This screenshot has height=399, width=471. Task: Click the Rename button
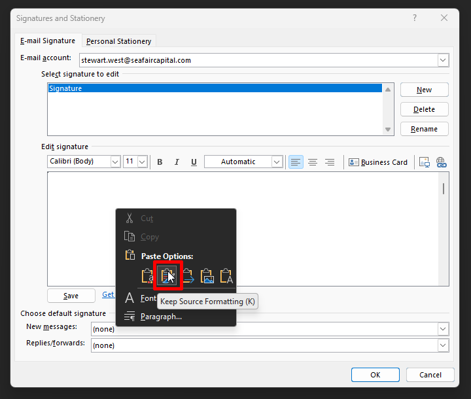click(x=424, y=129)
